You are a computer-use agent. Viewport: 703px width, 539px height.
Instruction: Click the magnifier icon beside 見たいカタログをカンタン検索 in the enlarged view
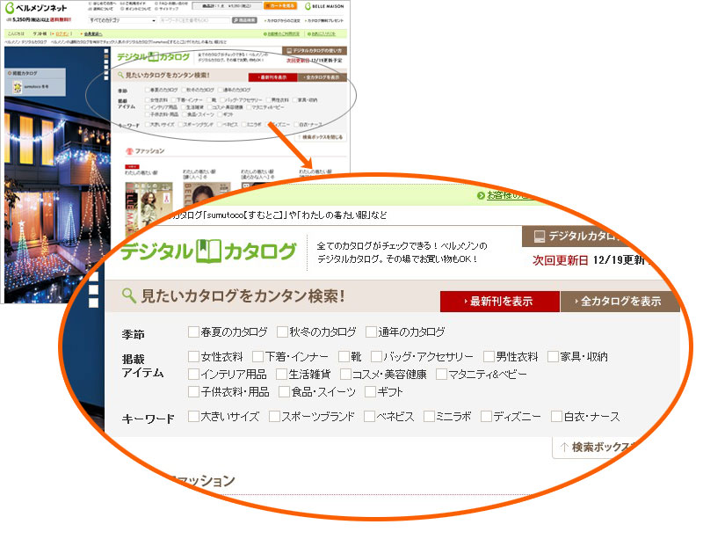pyautogui.click(x=128, y=295)
